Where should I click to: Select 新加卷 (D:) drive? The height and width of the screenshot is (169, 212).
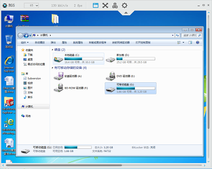[131, 59]
